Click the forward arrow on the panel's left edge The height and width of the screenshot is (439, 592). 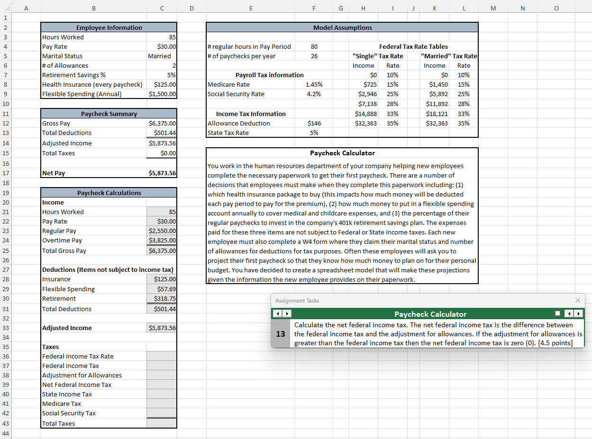click(286, 314)
